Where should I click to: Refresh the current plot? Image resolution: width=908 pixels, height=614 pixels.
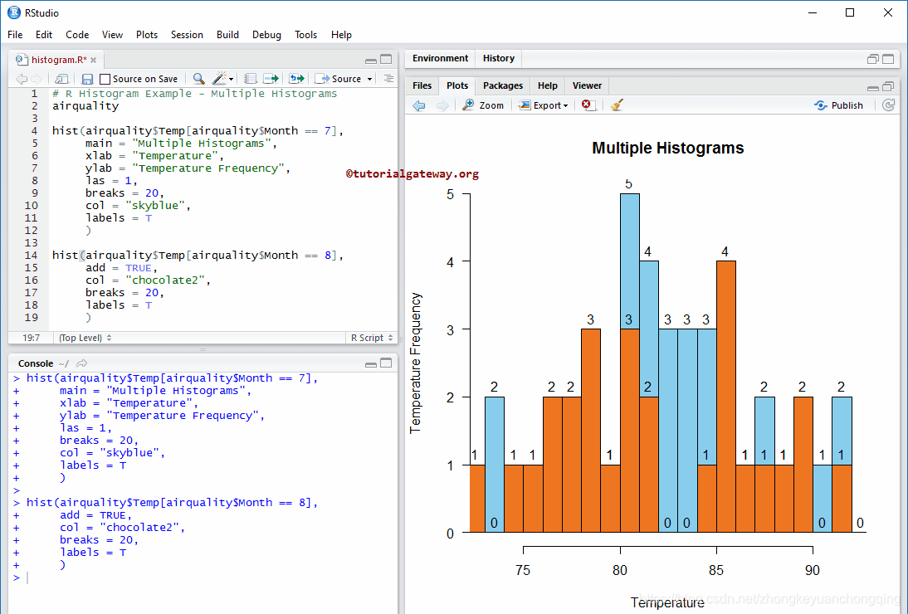click(x=888, y=105)
